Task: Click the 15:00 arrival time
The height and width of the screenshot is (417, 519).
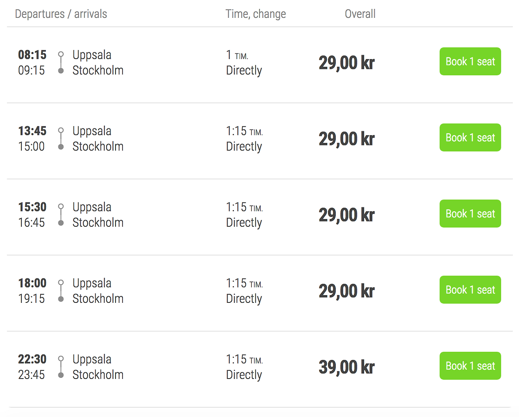Action: 32,147
